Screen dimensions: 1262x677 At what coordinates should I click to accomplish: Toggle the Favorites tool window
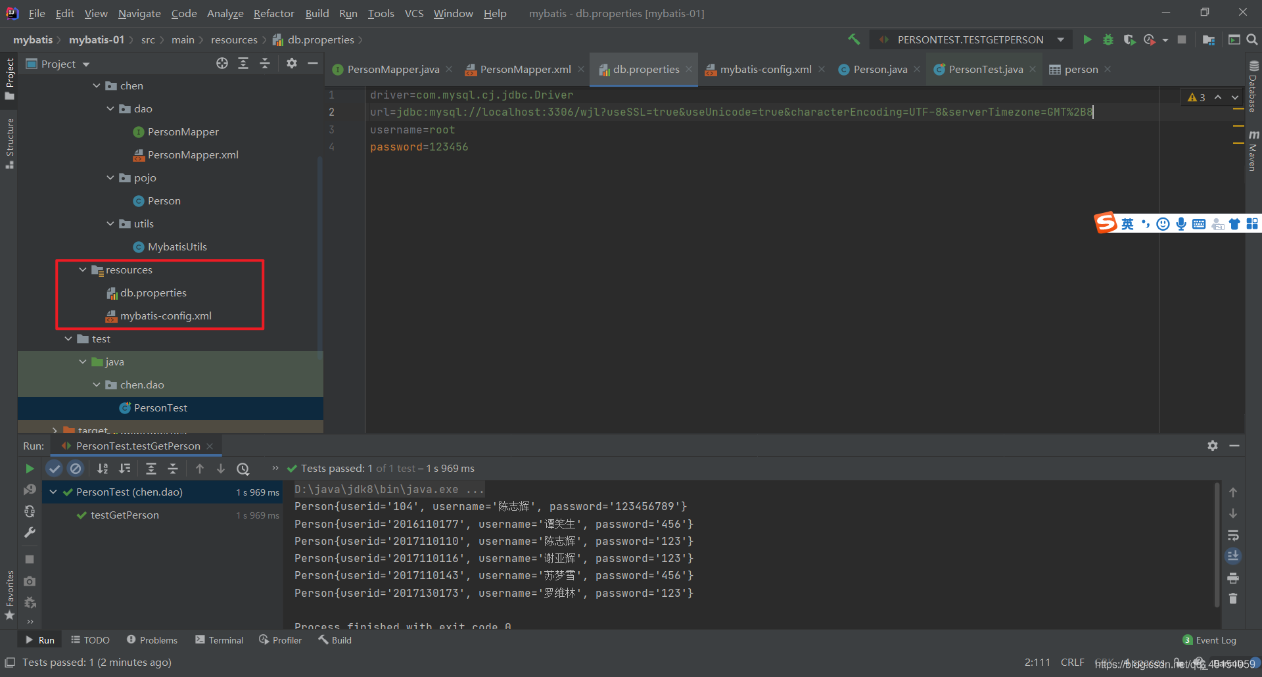[x=9, y=595]
